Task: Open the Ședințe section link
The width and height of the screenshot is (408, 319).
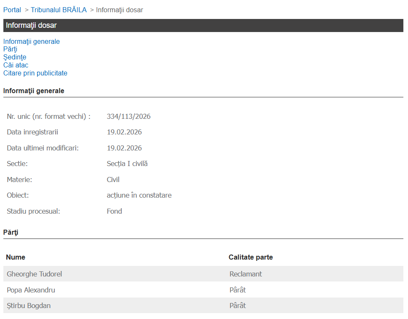Action: 15,57
